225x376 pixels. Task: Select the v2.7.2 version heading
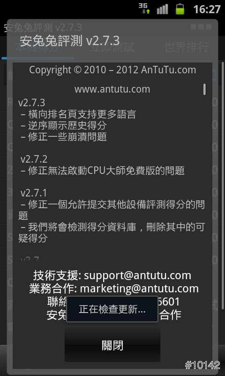click(x=34, y=159)
